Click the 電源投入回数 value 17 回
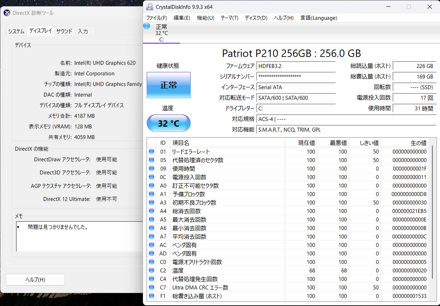This screenshot has width=440, height=306. 414,98
